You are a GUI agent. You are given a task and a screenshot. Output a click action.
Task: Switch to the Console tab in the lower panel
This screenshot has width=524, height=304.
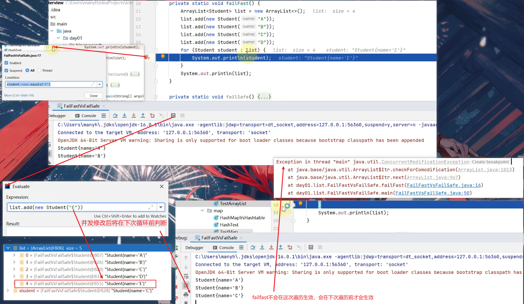click(x=223, y=248)
